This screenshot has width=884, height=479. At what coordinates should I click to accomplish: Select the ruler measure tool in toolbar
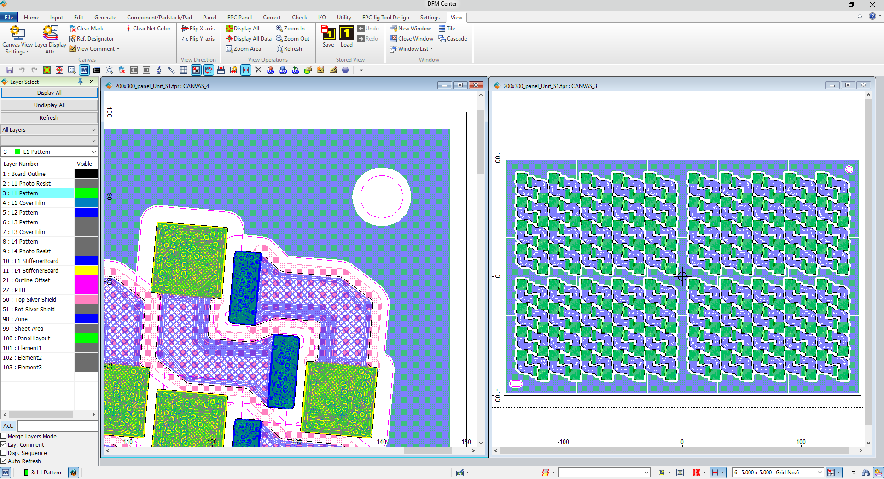[171, 70]
